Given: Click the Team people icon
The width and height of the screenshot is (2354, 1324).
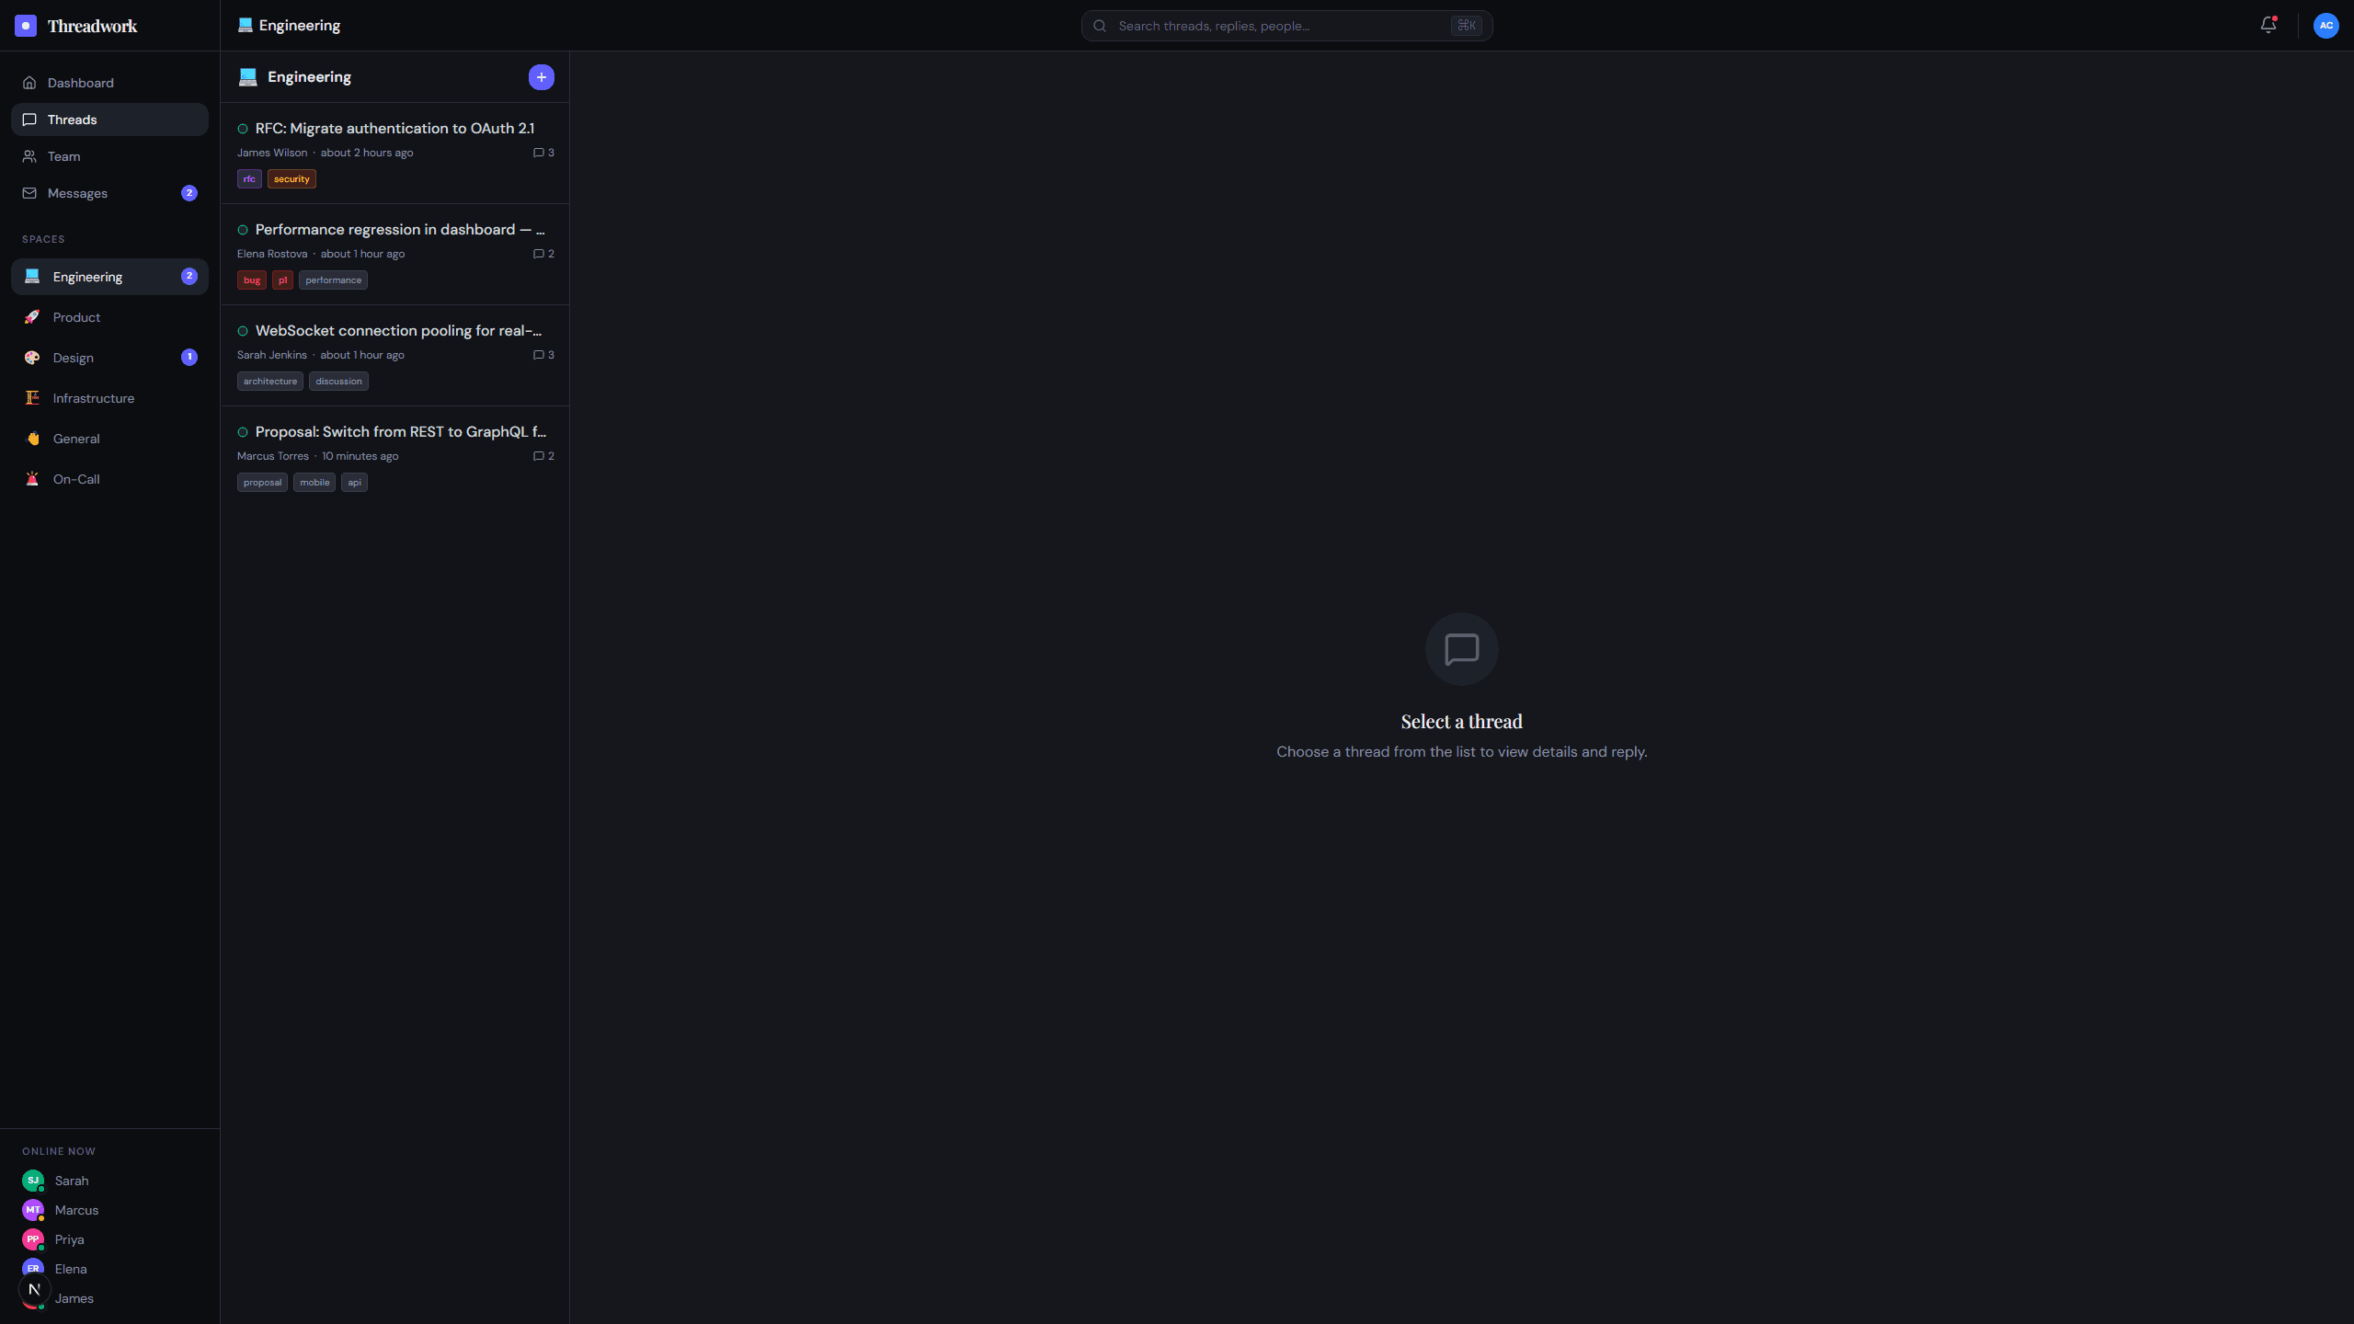Looking at the screenshot, I should click(x=29, y=156).
